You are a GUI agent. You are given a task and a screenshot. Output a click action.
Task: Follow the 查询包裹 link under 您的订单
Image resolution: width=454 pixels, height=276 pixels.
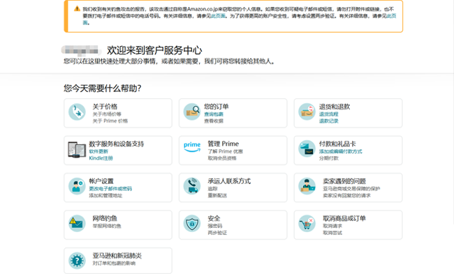(x=214, y=114)
